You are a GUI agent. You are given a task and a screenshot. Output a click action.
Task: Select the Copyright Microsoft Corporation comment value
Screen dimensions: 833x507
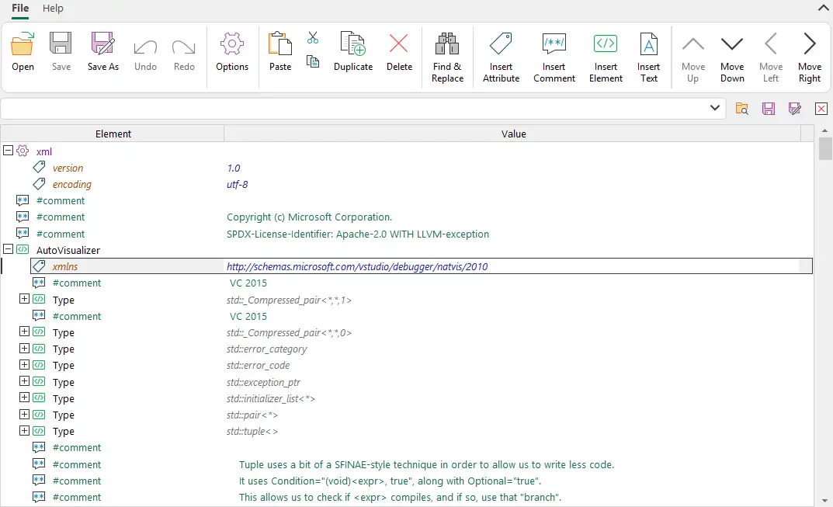[x=309, y=217]
